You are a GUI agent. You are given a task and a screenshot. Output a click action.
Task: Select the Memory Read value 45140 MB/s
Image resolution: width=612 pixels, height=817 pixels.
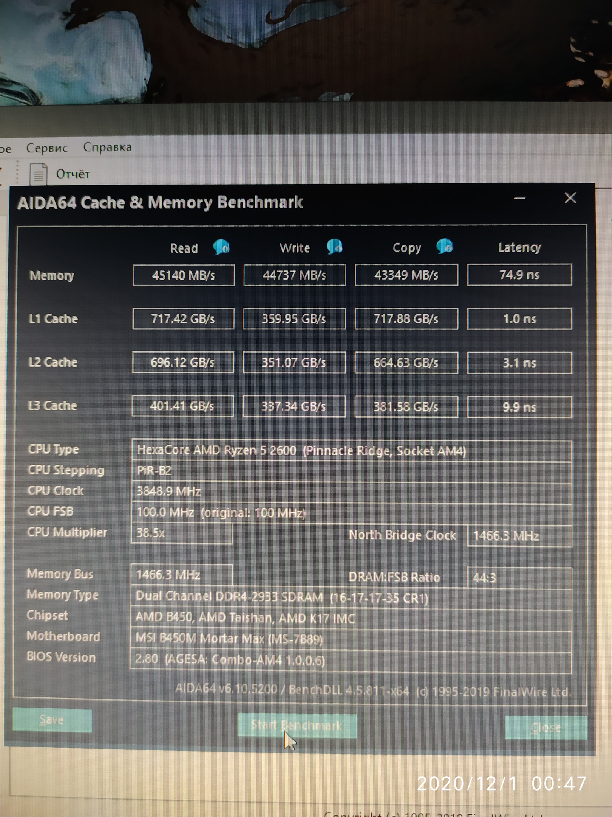click(184, 275)
